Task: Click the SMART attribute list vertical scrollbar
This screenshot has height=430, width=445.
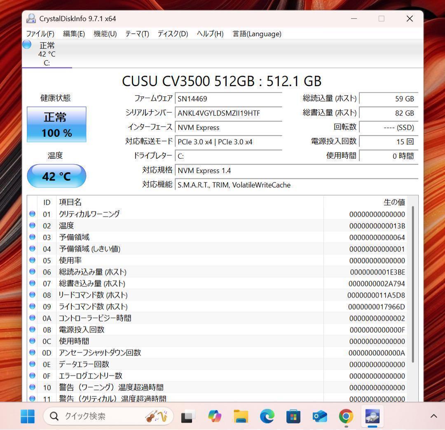Action: point(413,284)
